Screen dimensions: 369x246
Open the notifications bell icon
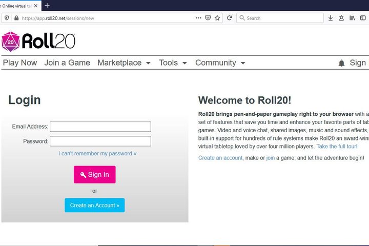[341, 63]
